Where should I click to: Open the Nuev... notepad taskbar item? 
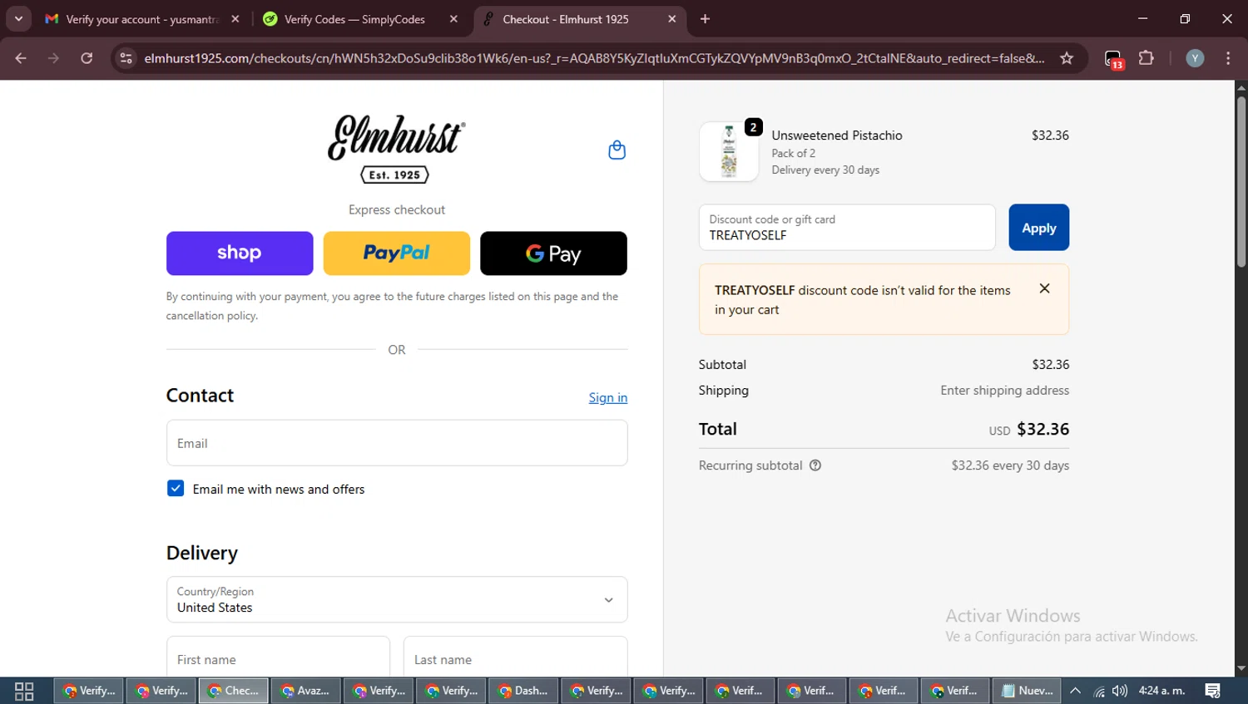click(x=1027, y=691)
